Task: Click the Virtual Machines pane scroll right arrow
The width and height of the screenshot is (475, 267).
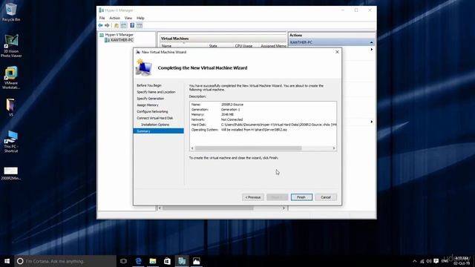Action: (284, 208)
